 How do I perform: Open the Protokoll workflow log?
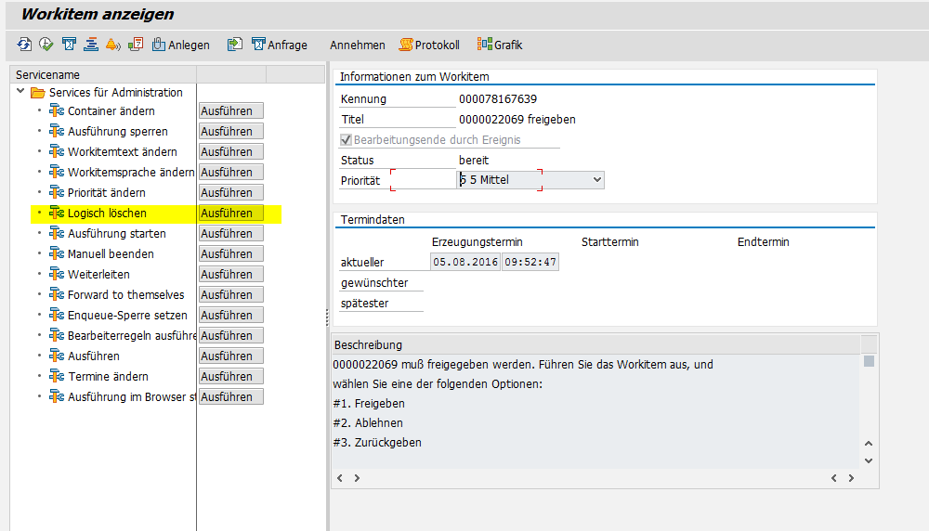pyautogui.click(x=429, y=45)
